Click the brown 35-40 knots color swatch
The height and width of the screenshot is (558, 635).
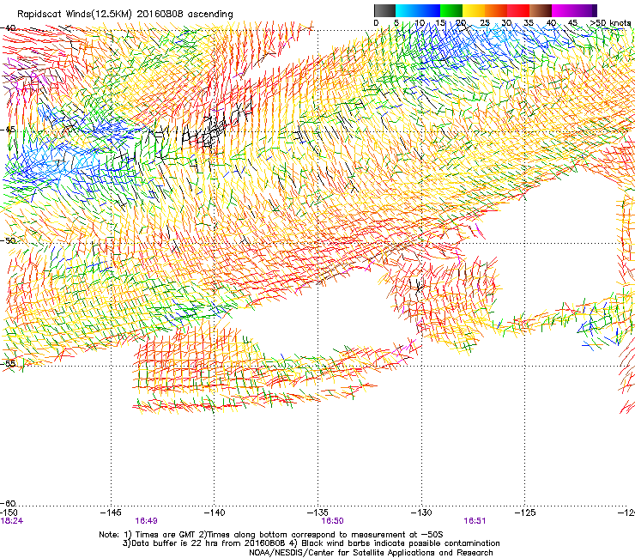(541, 10)
